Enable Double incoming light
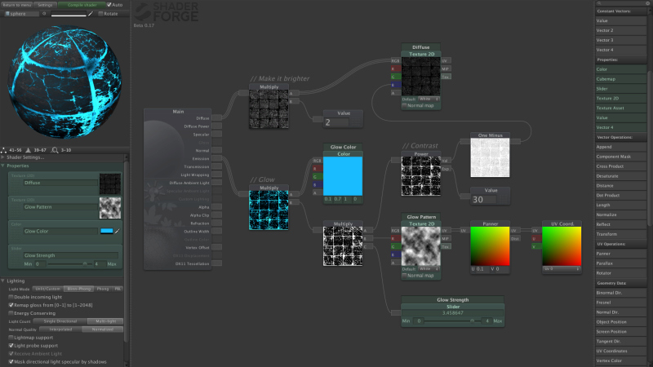The image size is (653, 367). pos(11,297)
